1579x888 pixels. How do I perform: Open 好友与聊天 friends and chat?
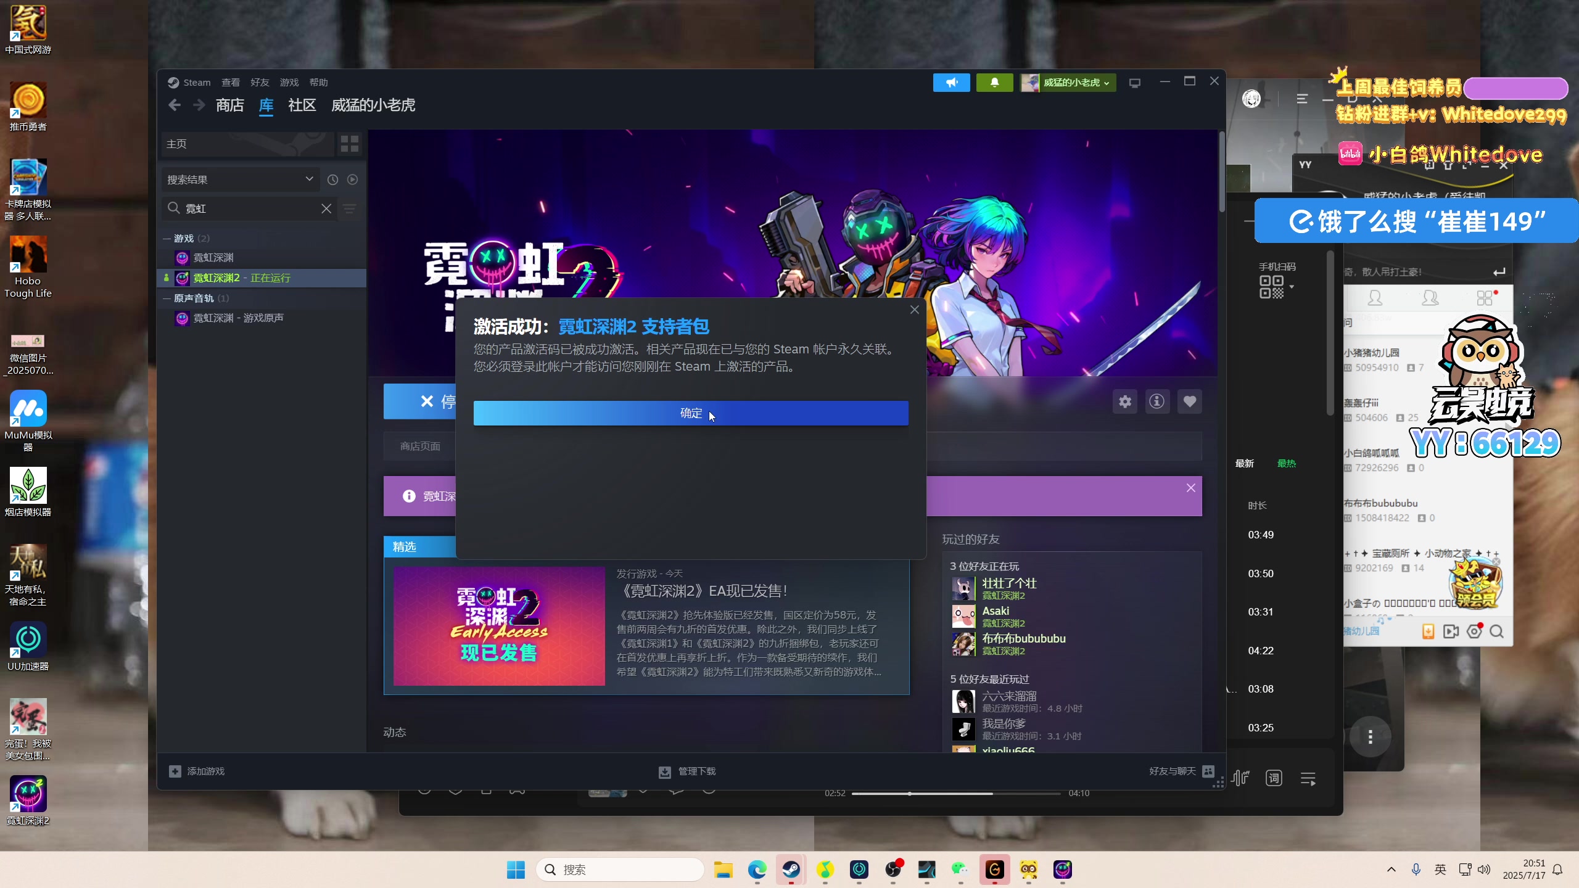(1182, 771)
